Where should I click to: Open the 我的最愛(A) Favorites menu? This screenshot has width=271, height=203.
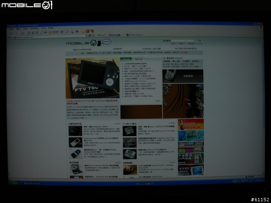click(35, 28)
